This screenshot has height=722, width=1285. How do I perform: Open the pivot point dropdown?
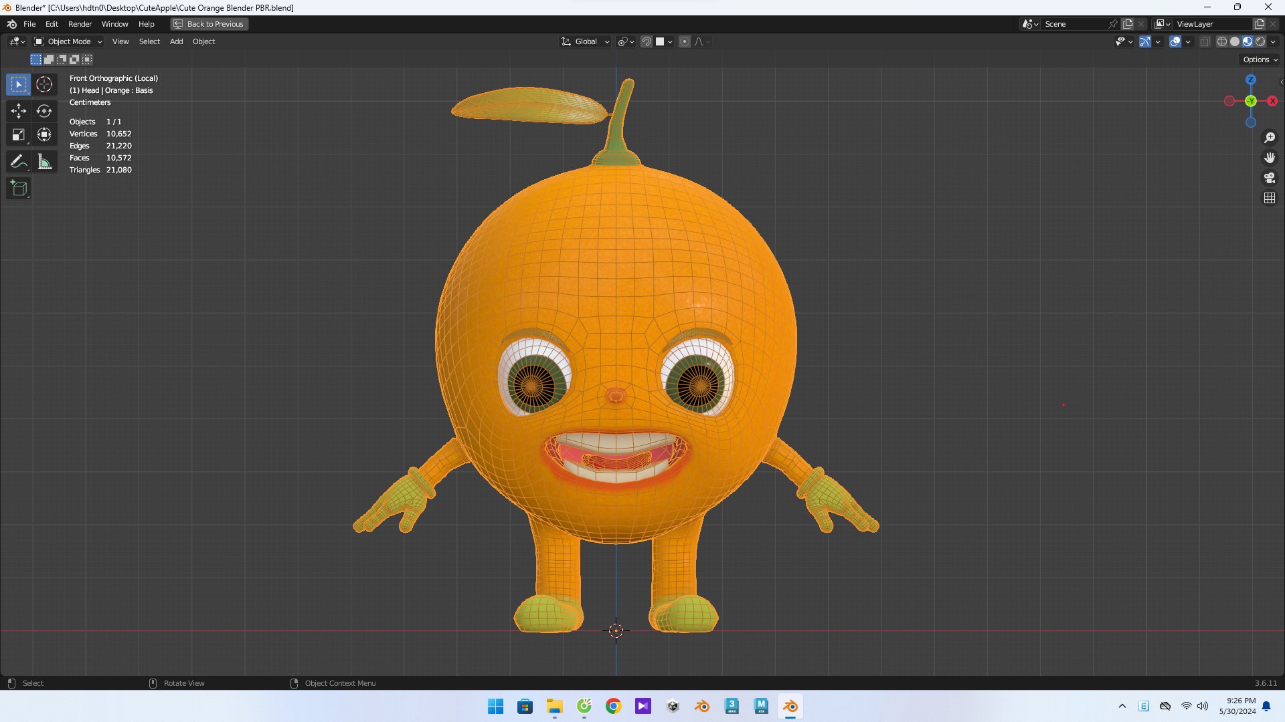626,41
